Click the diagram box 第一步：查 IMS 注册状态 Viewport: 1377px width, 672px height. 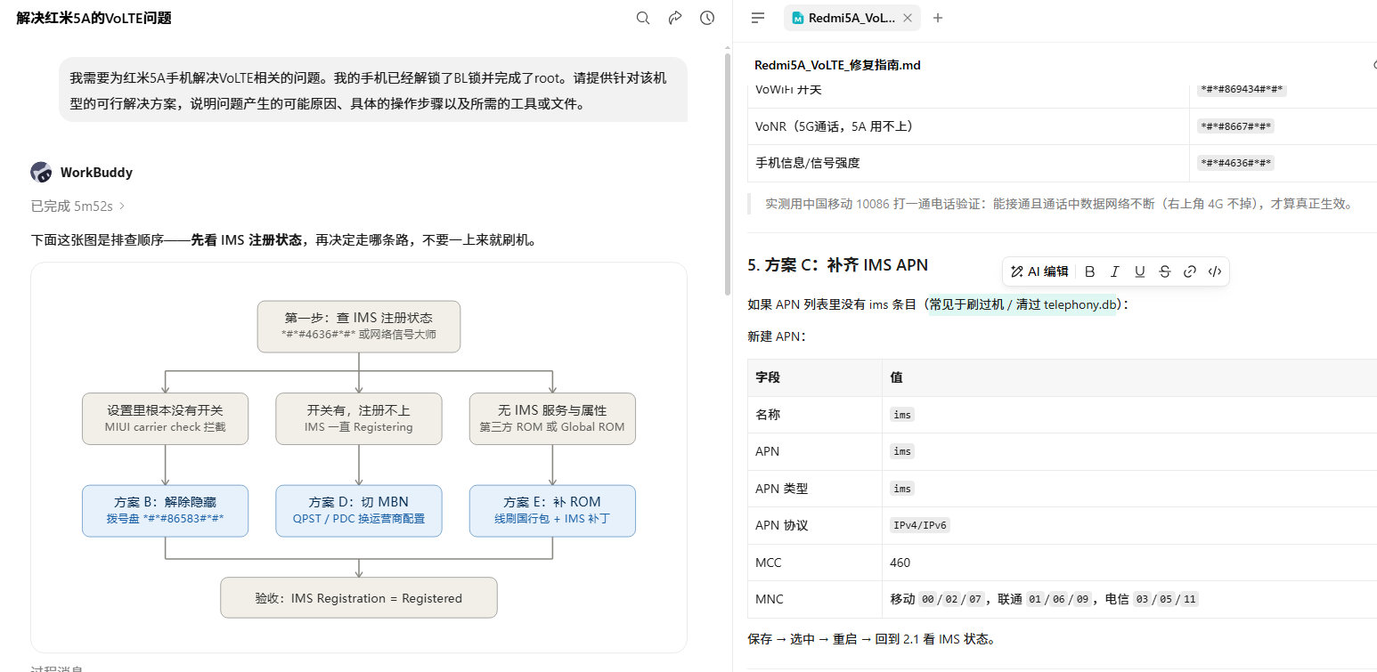[x=359, y=326]
